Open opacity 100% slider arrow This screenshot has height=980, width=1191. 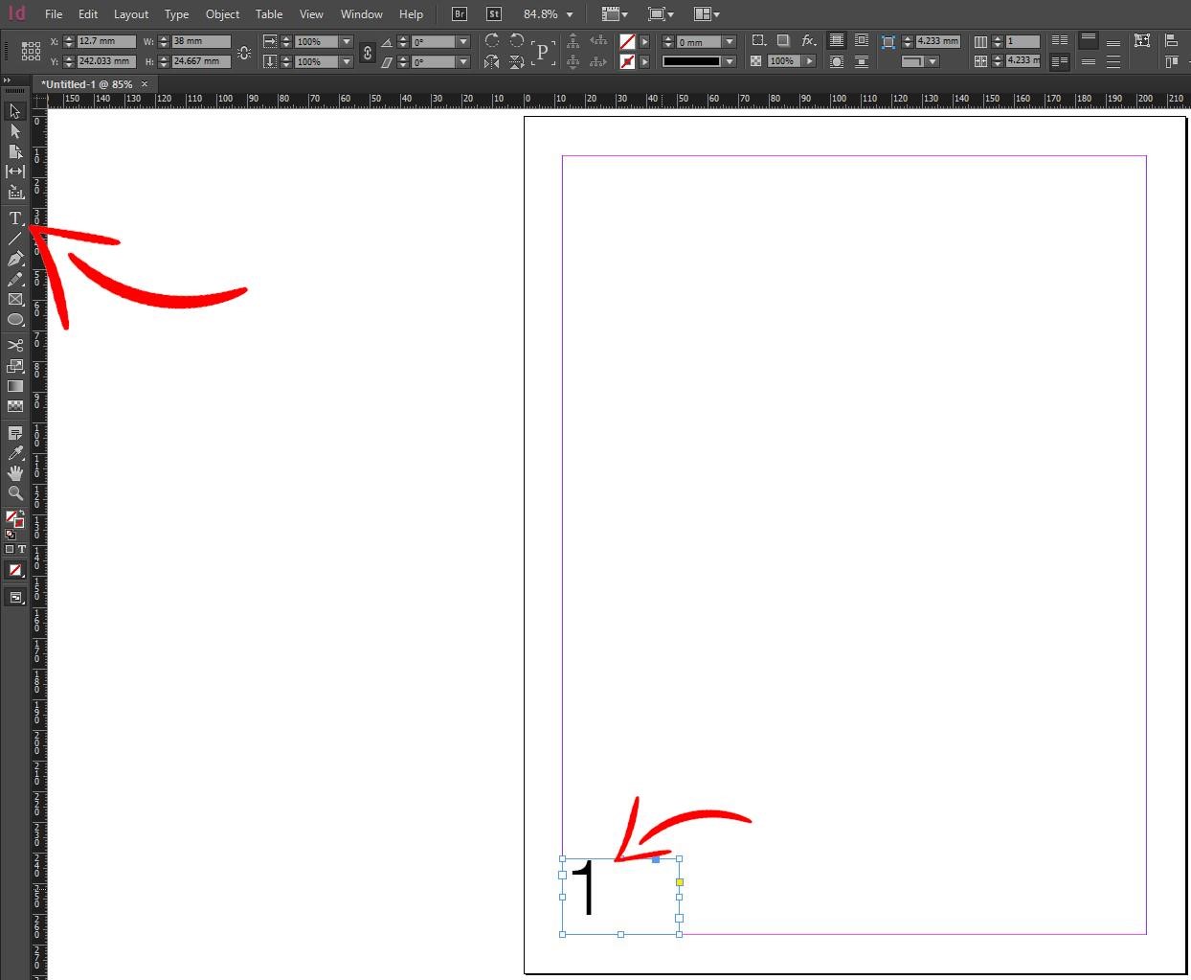click(809, 61)
